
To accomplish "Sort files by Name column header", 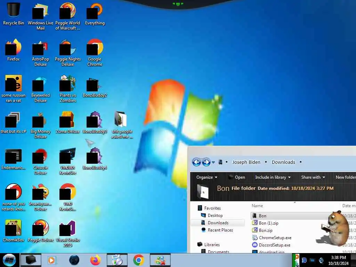I will coord(257,206).
